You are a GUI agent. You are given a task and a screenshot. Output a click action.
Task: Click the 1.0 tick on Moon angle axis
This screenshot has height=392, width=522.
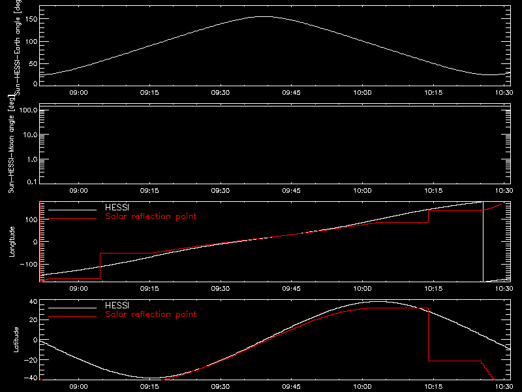pos(32,159)
